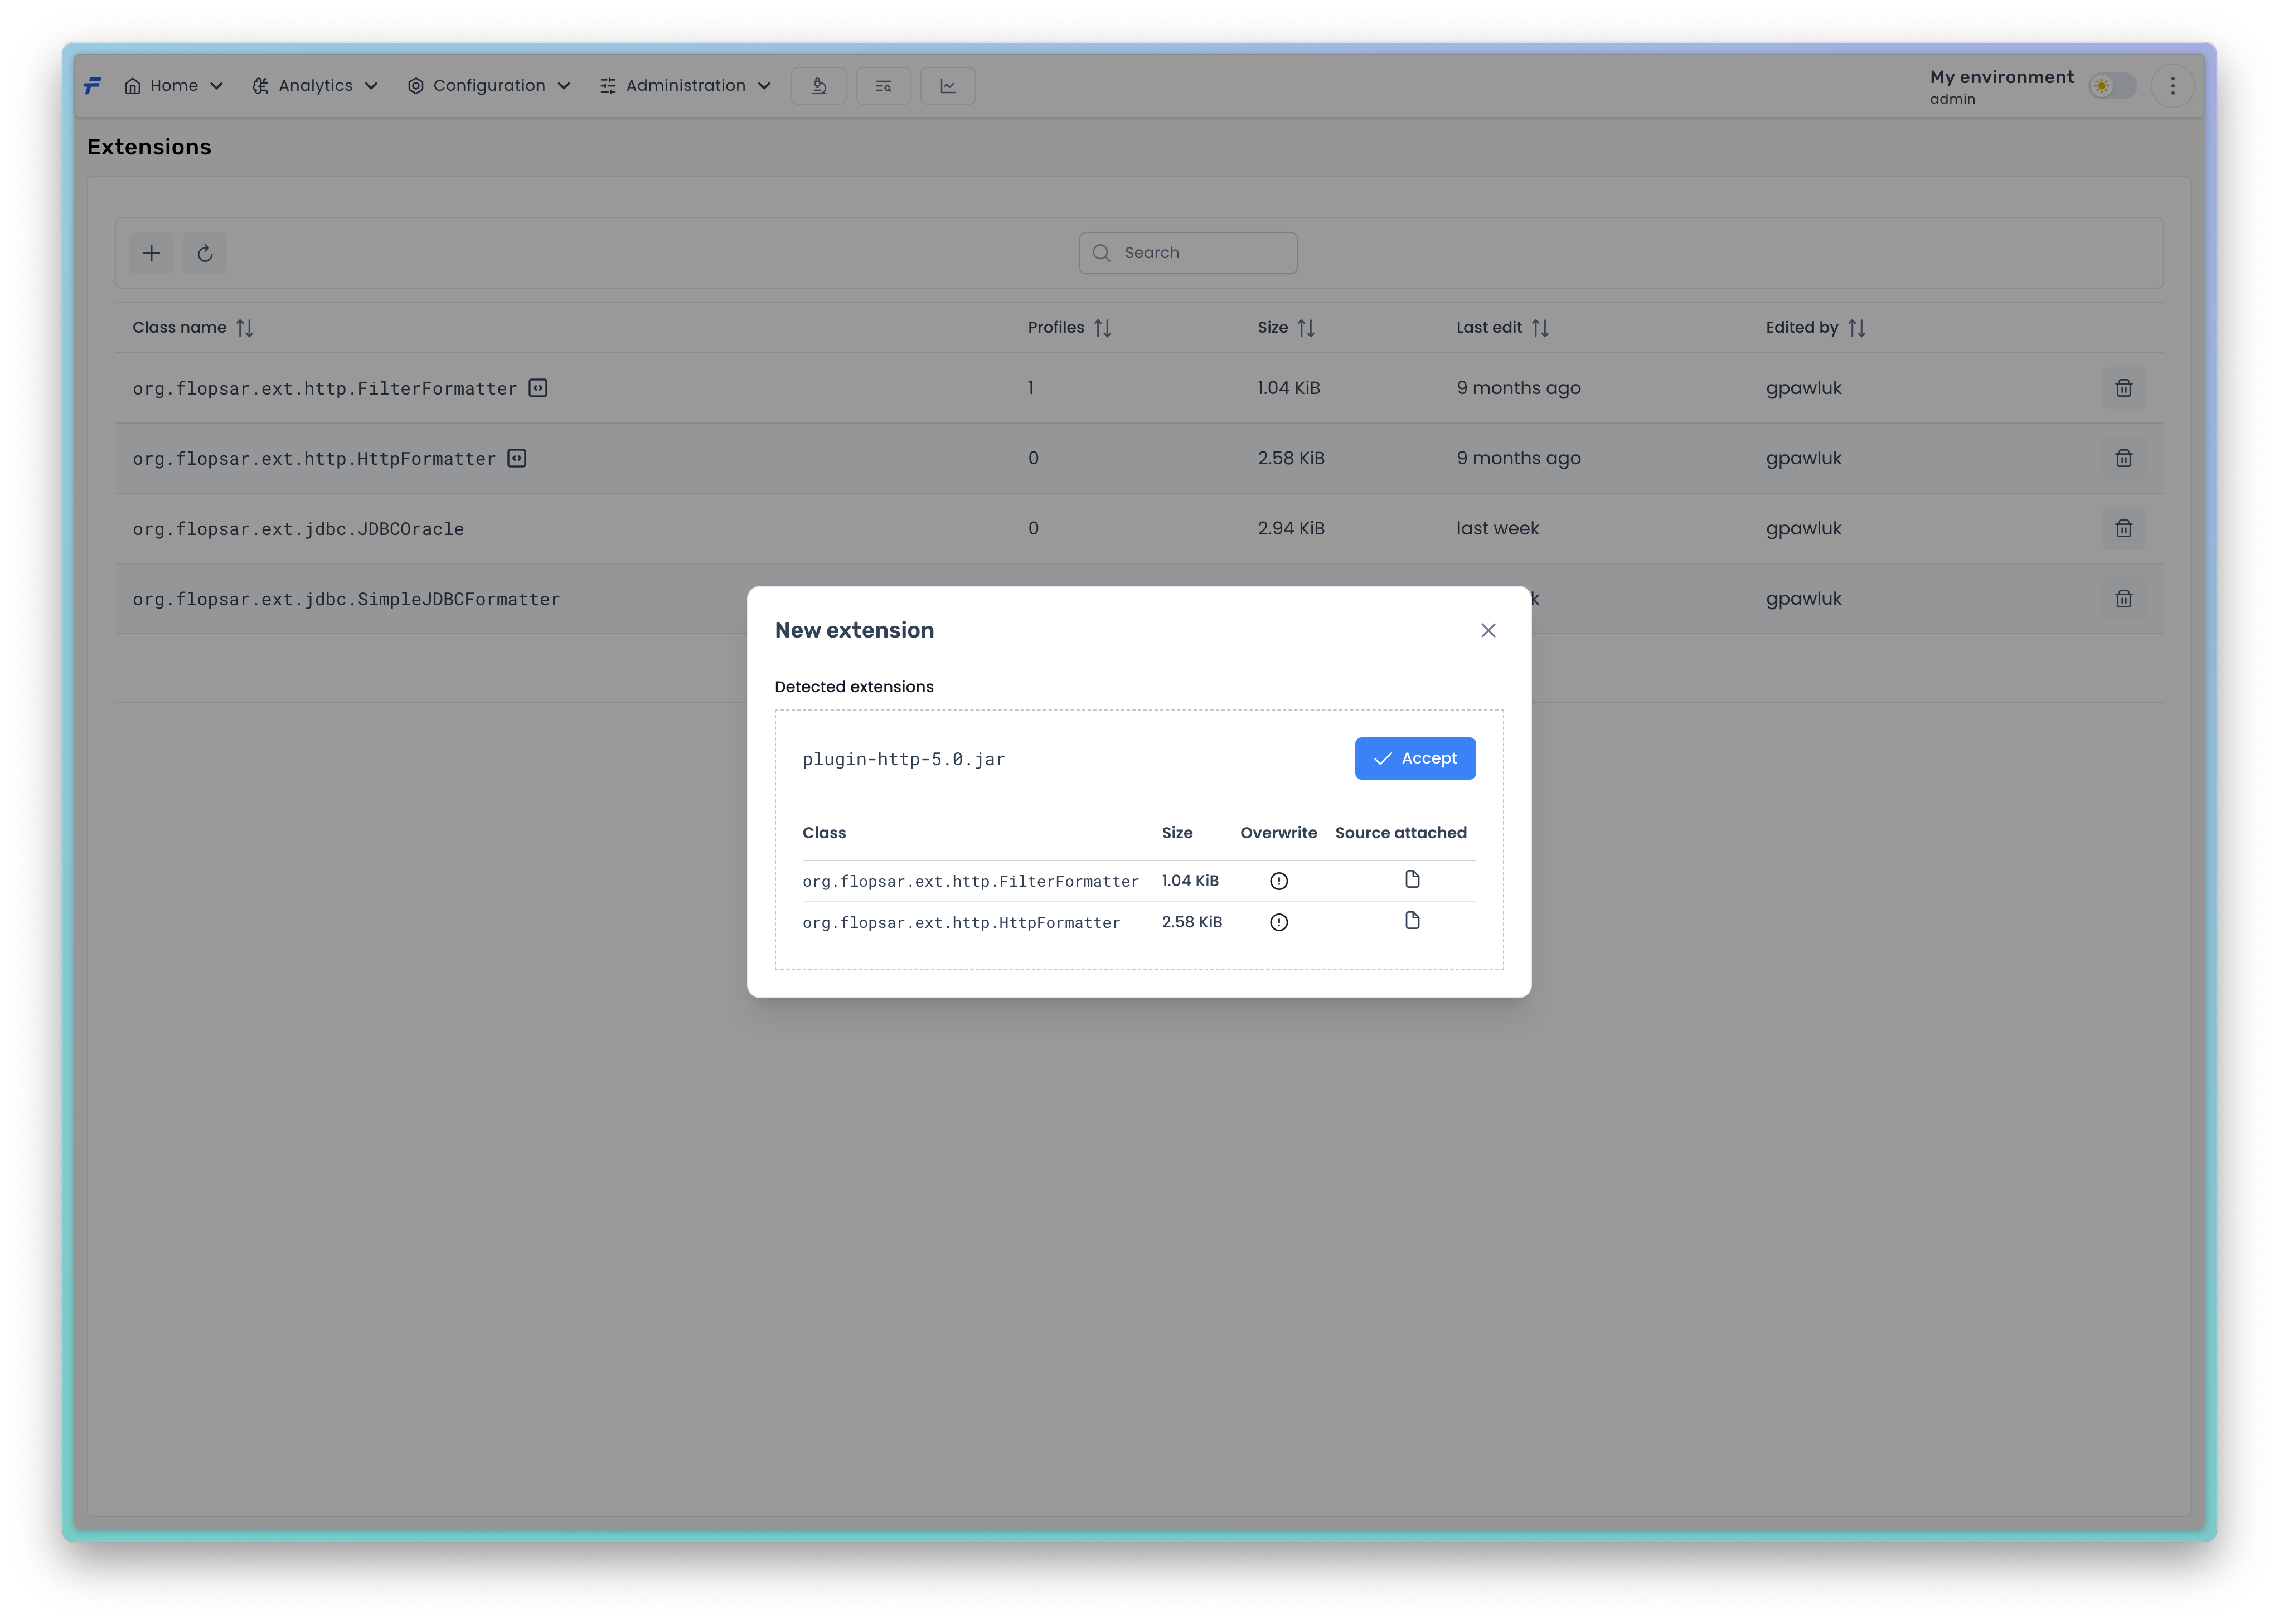Open the three-dot options menu at top right
The width and height of the screenshot is (2279, 1624).
tap(2172, 86)
